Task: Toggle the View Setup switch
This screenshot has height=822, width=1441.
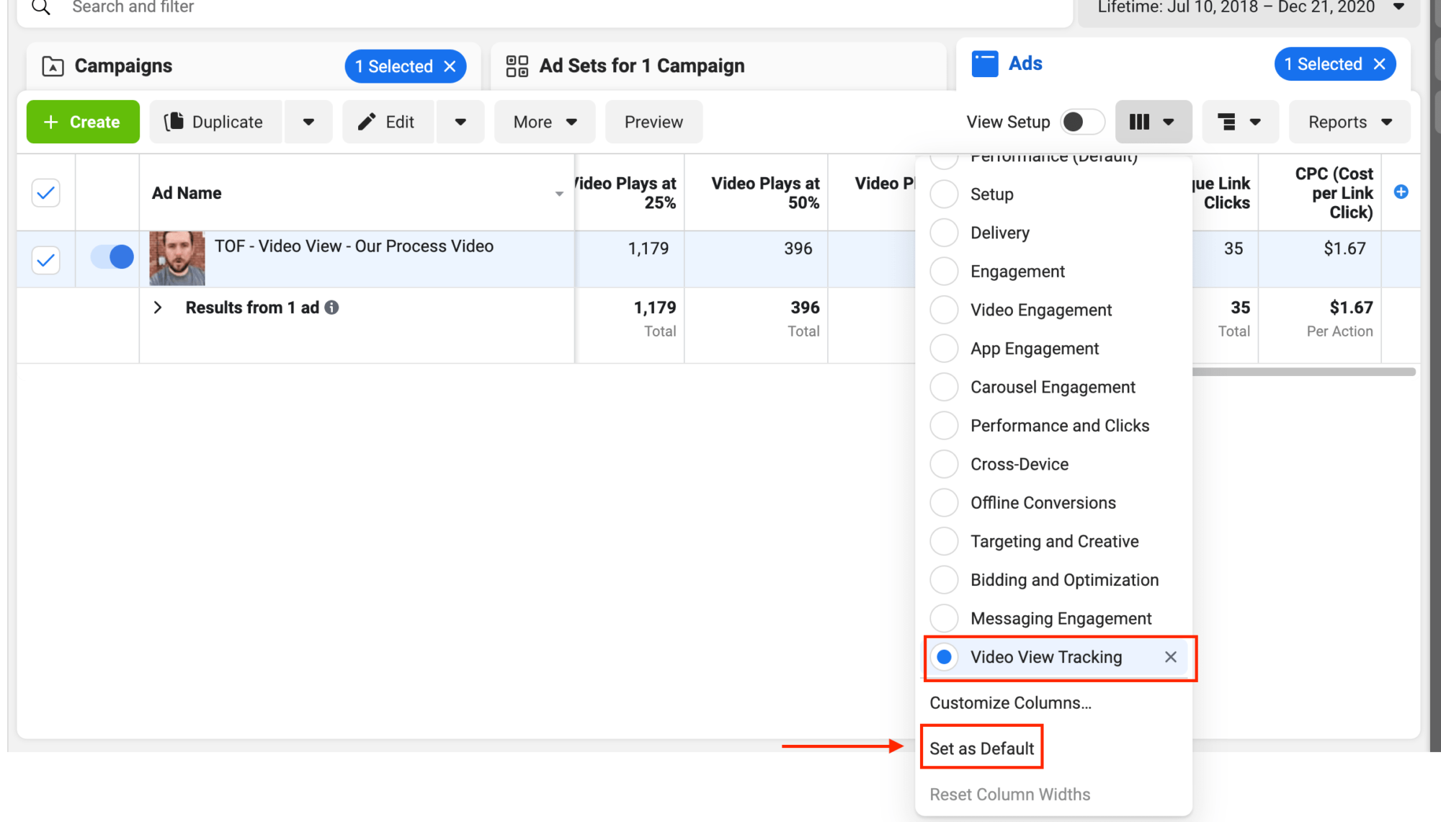Action: click(x=1083, y=122)
